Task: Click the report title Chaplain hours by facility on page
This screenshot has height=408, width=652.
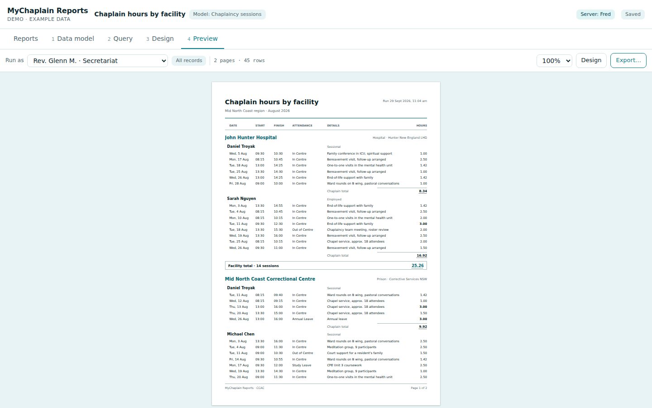Action: 272,102
